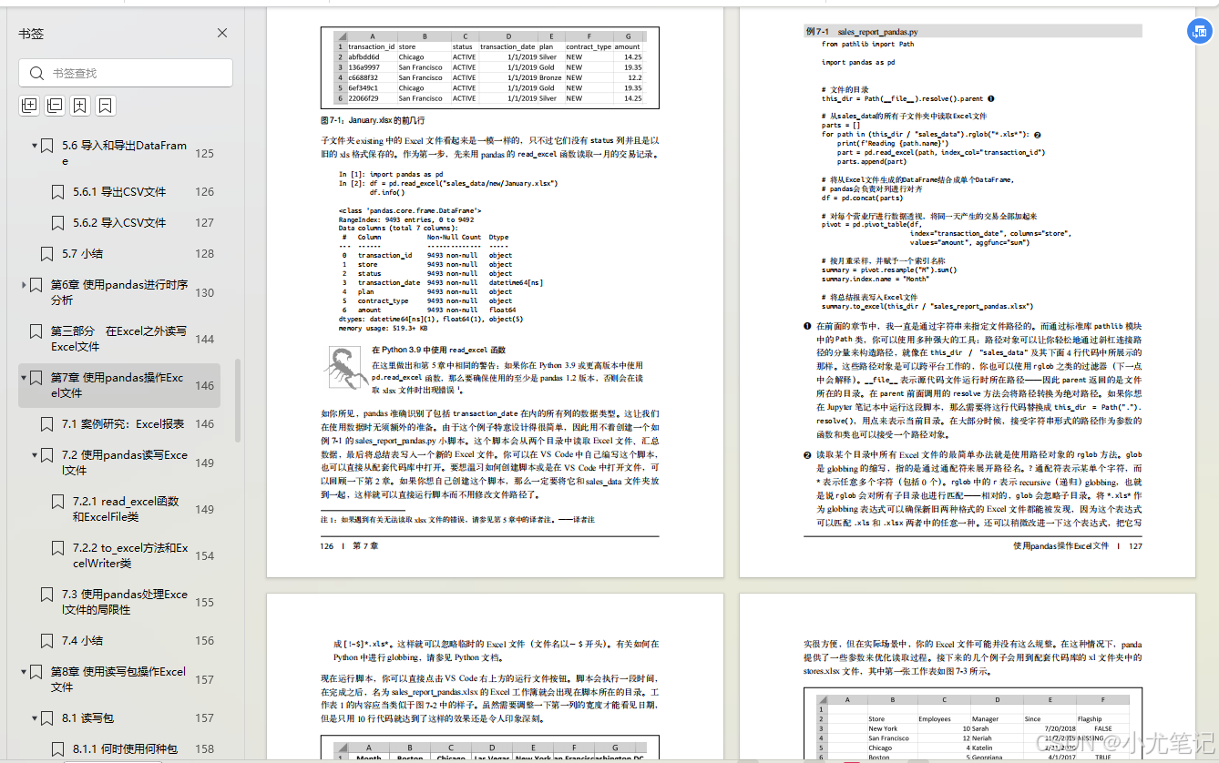Collapse the 7.2 使用pandas读写Excel文件 bookmark

pyautogui.click(x=35, y=455)
